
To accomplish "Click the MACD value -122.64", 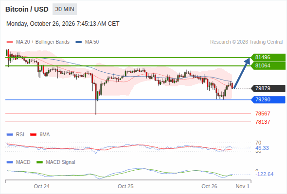I will point(265,174).
